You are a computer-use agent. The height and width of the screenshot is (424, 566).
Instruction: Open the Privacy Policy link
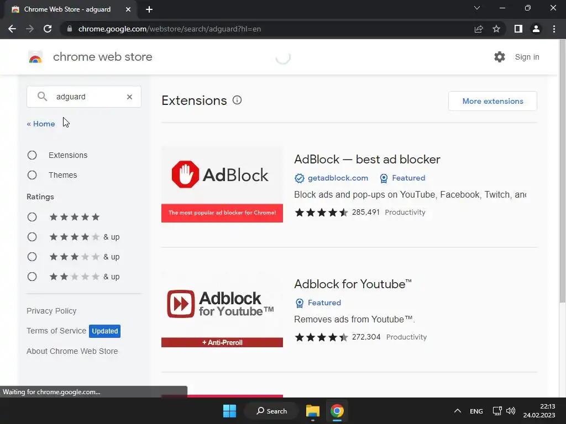tap(51, 311)
